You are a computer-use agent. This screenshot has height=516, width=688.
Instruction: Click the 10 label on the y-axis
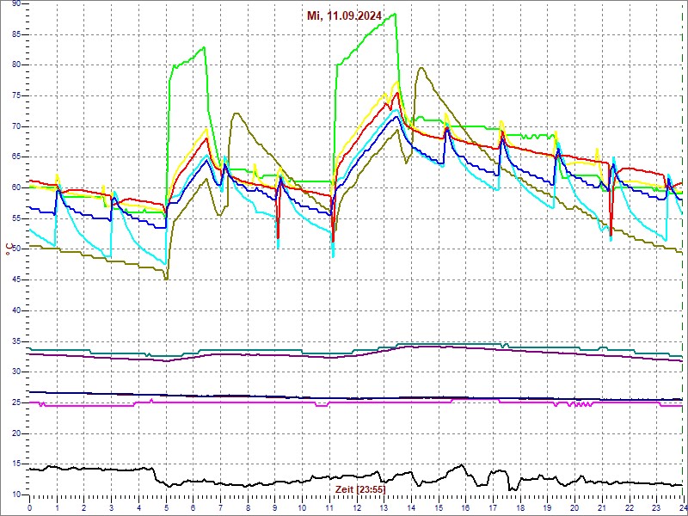point(15,494)
